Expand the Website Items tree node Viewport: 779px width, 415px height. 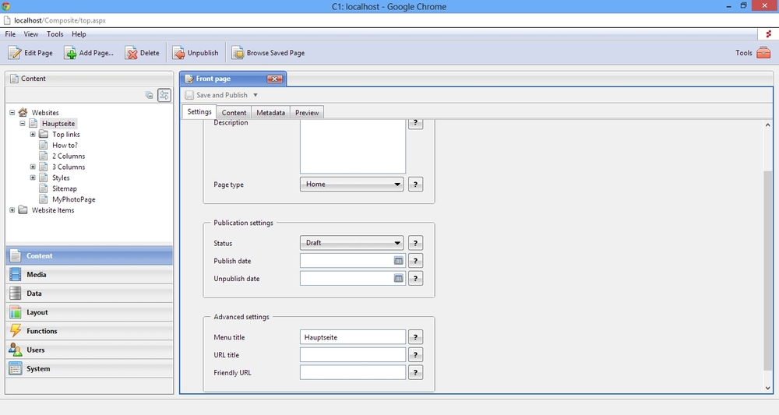pos(12,210)
